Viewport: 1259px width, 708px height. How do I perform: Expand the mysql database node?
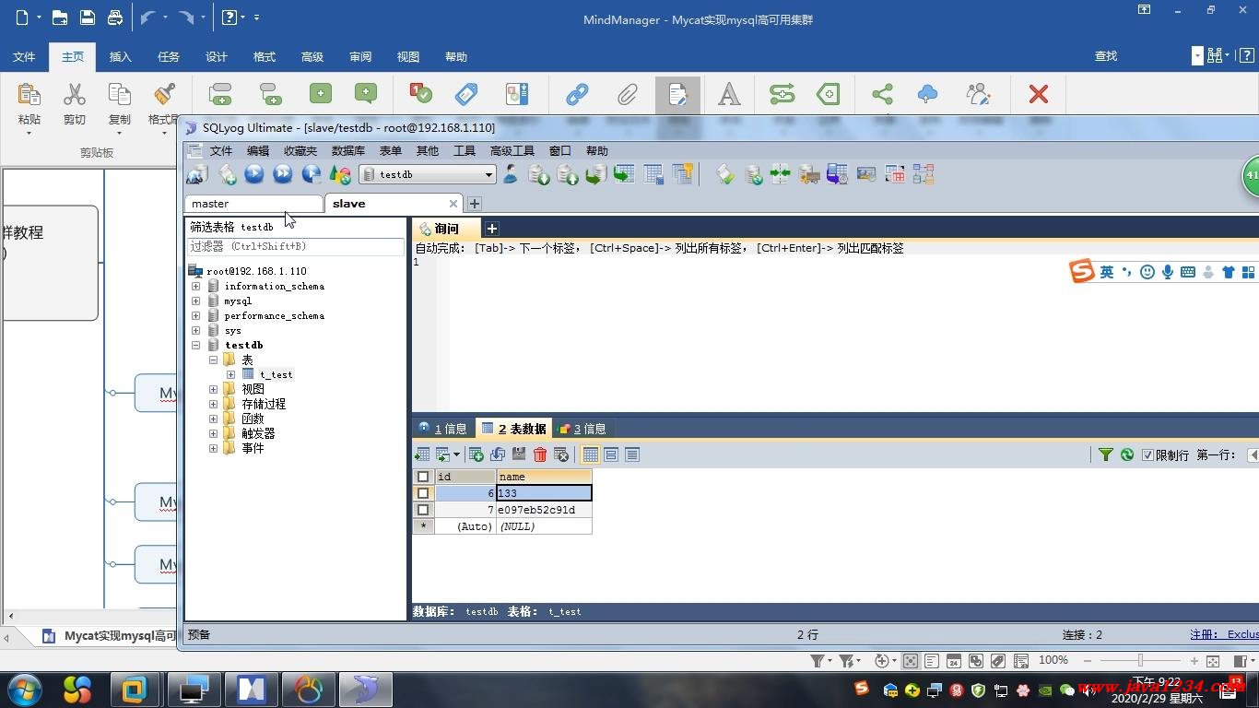click(195, 301)
